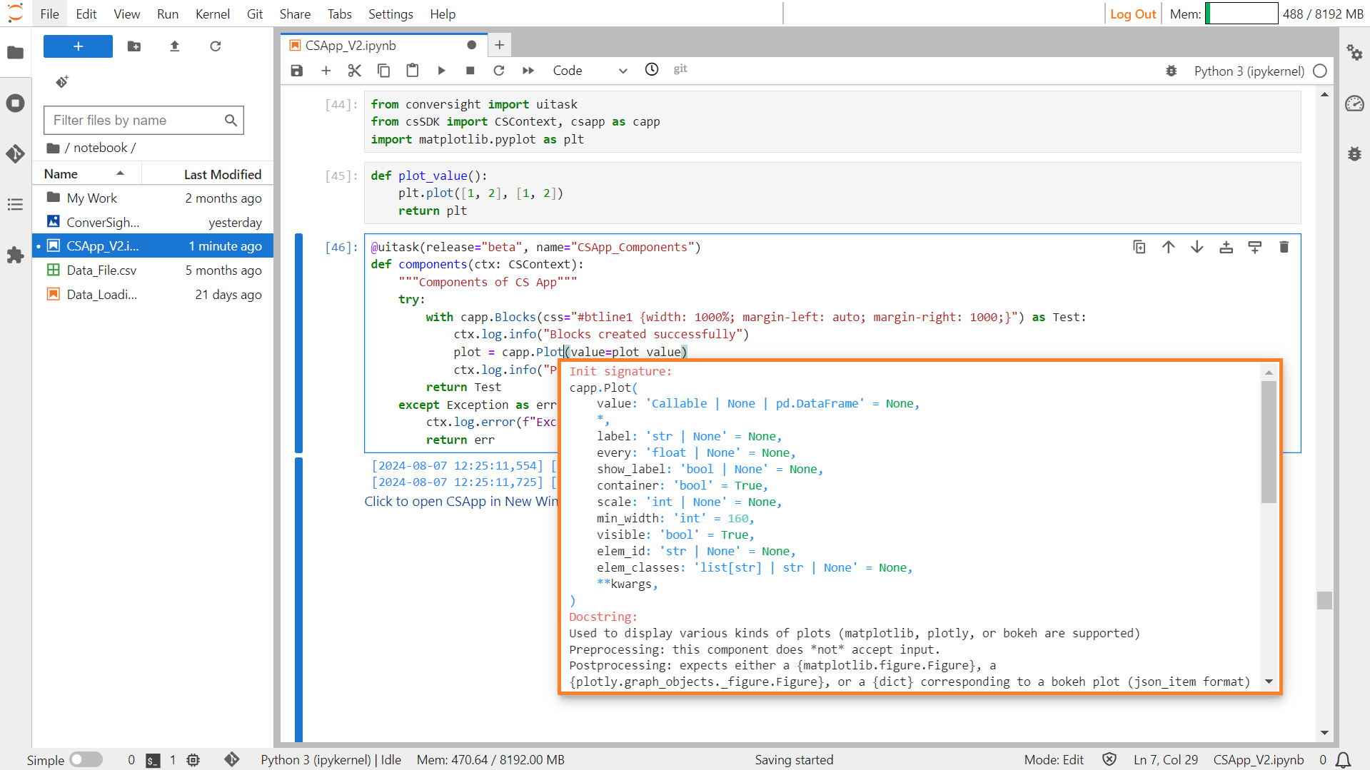Click the Log Out button
Viewport: 1370px width, 770px height.
(1132, 14)
